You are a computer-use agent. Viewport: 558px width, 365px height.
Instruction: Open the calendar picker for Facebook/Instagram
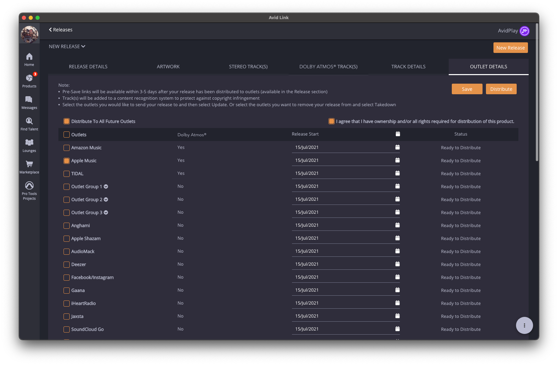[397, 277]
